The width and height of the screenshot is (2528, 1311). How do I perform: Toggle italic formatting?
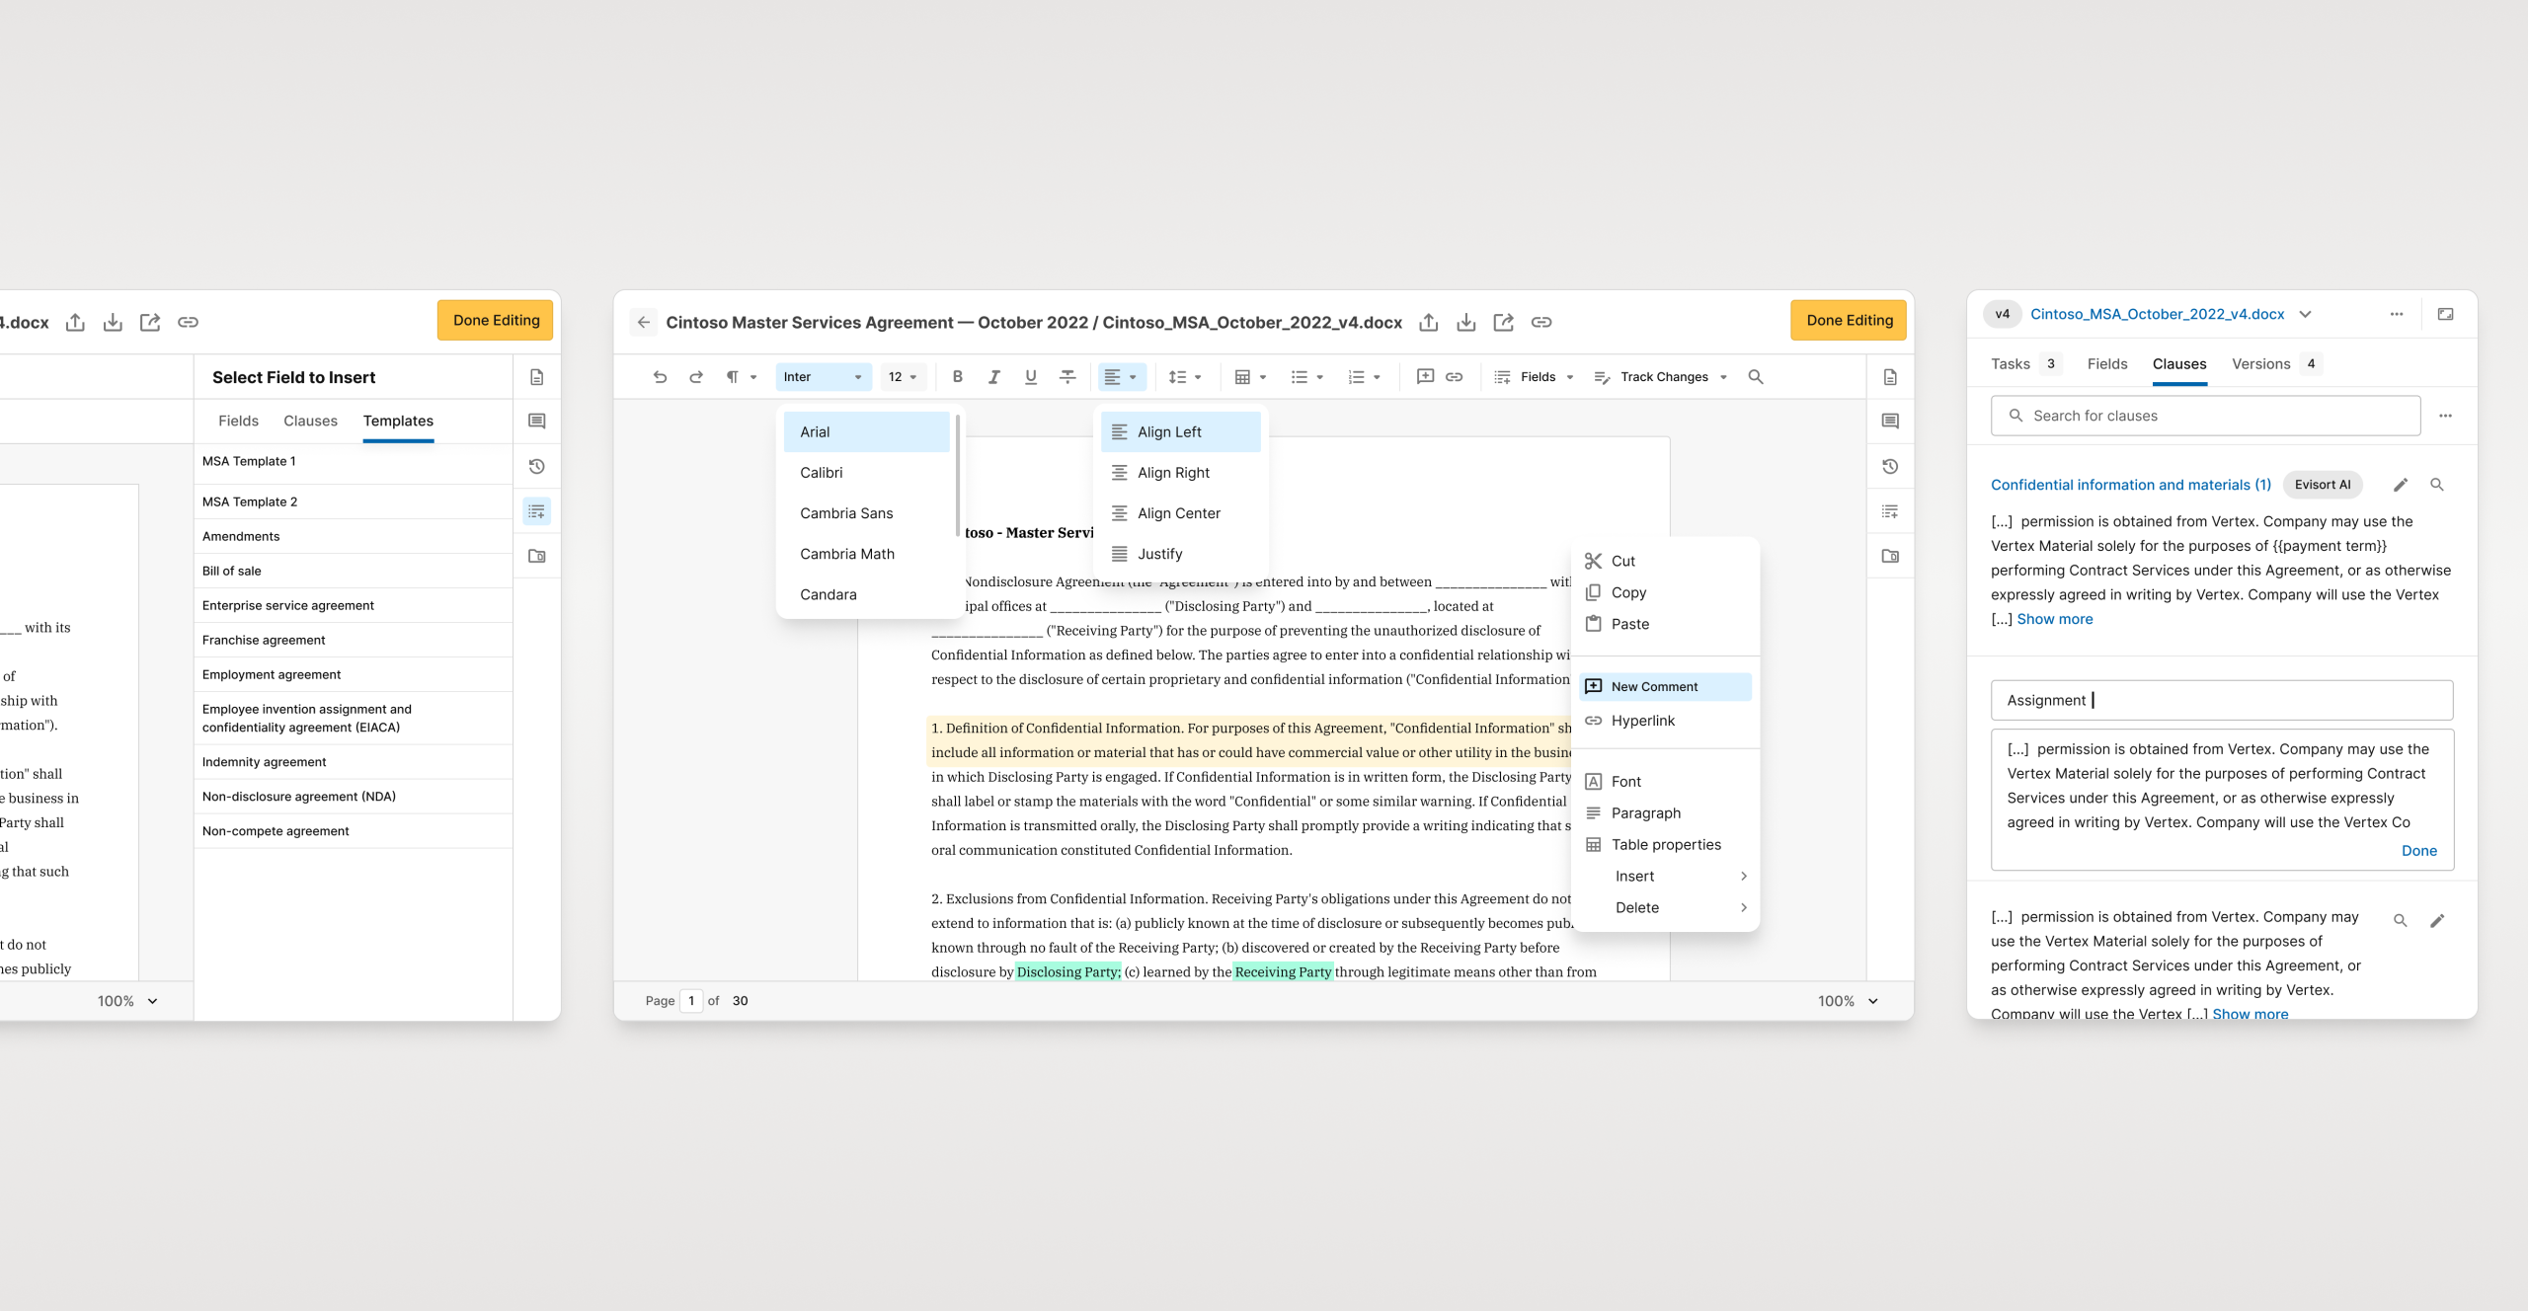[x=993, y=376]
